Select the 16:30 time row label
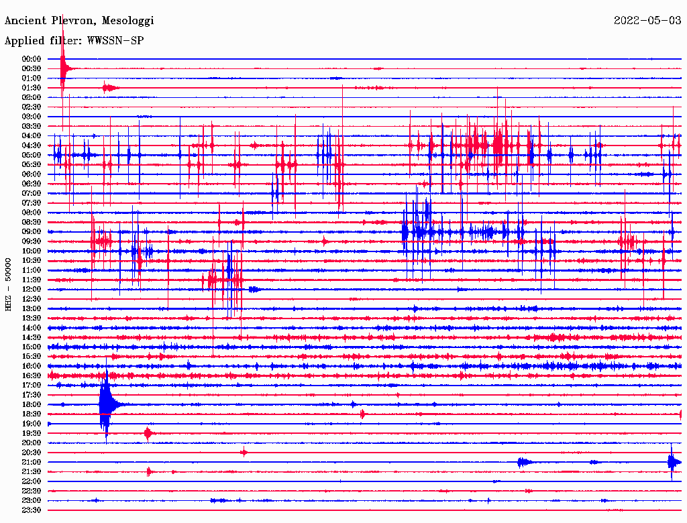The width and height of the screenshot is (687, 523). click(32, 376)
